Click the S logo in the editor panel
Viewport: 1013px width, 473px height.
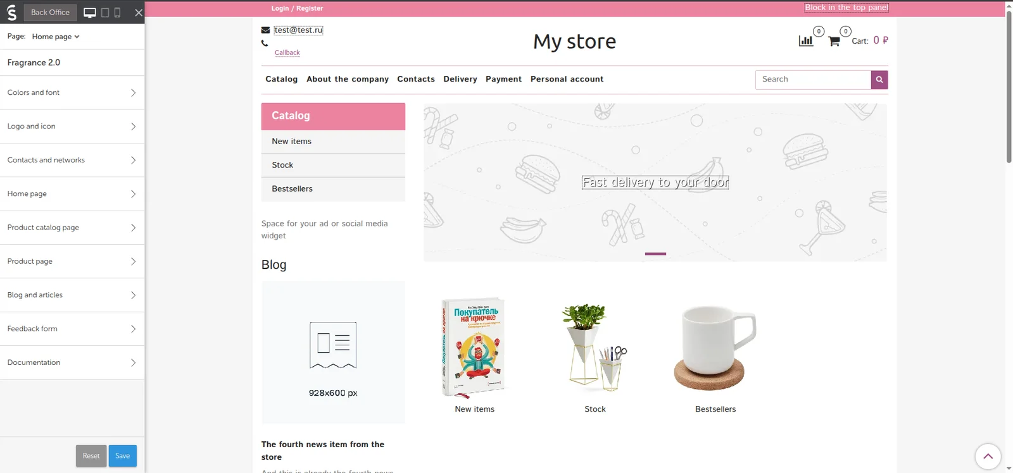11,12
